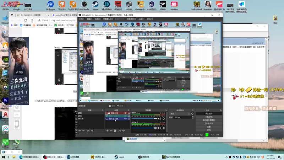Click 启动虚拟摄像机 virtual camera button
Screen dimensions: 284x160
[x=209, y=120]
